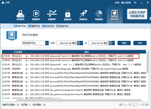Click the start date field 2014-06-19

tap(67, 43)
